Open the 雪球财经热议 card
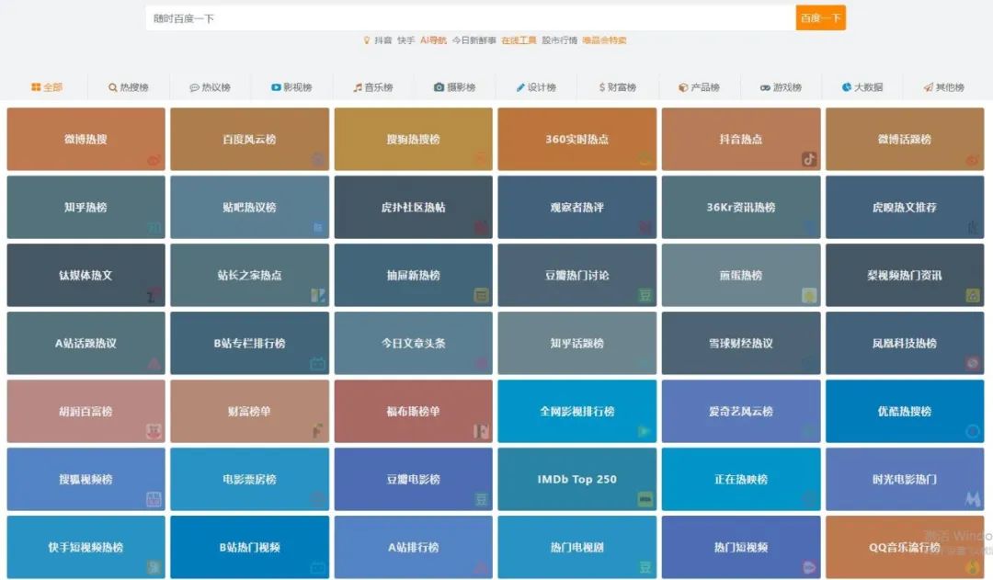993x580 pixels. coord(741,343)
